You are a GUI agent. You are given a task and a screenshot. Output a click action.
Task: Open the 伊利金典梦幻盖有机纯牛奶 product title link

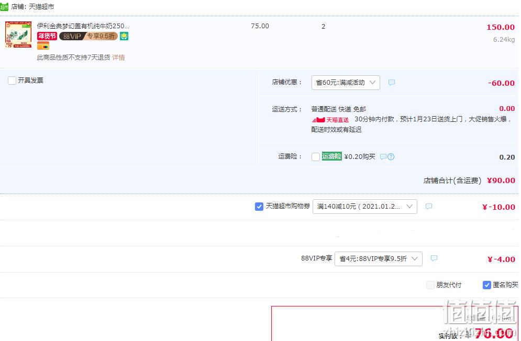click(x=83, y=26)
